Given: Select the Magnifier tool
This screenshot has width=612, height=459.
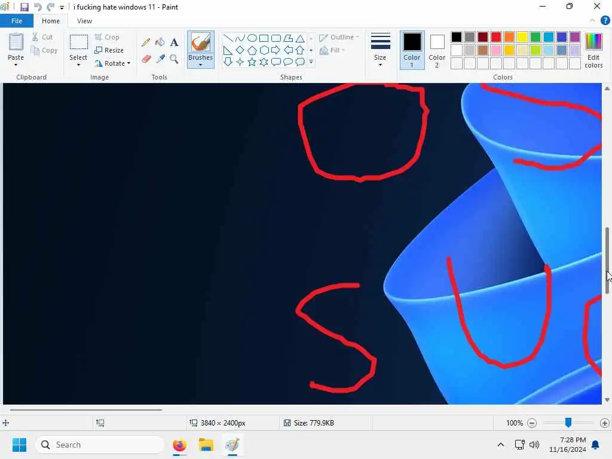Looking at the screenshot, I should (174, 59).
